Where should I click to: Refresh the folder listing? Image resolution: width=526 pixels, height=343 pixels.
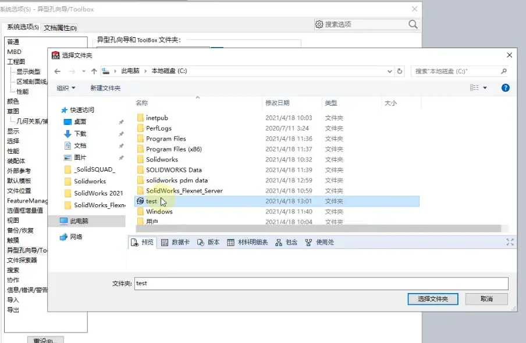(400, 71)
